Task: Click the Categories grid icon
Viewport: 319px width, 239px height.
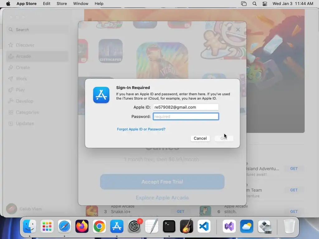Action: (x=11, y=112)
